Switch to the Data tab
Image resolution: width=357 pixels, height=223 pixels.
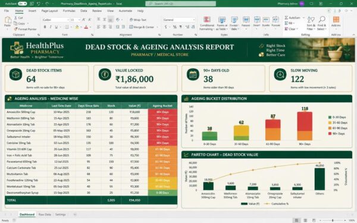pos(83,11)
